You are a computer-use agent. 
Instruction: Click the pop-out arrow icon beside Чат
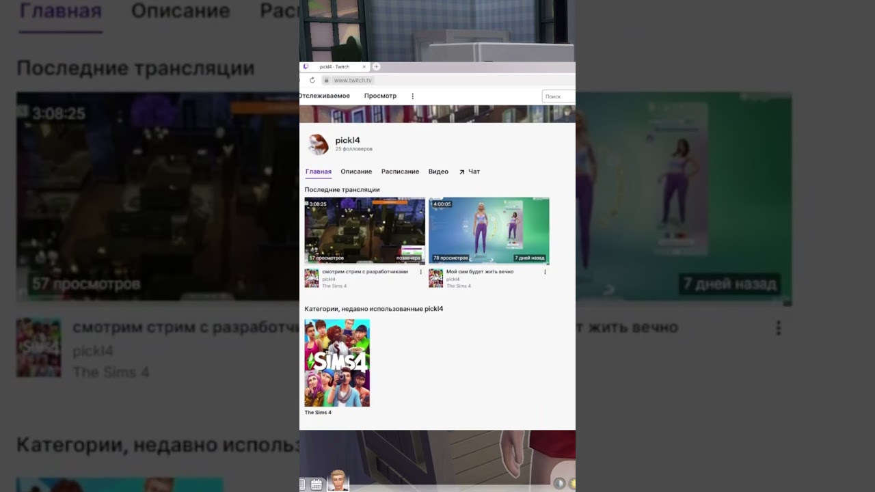[x=461, y=172]
